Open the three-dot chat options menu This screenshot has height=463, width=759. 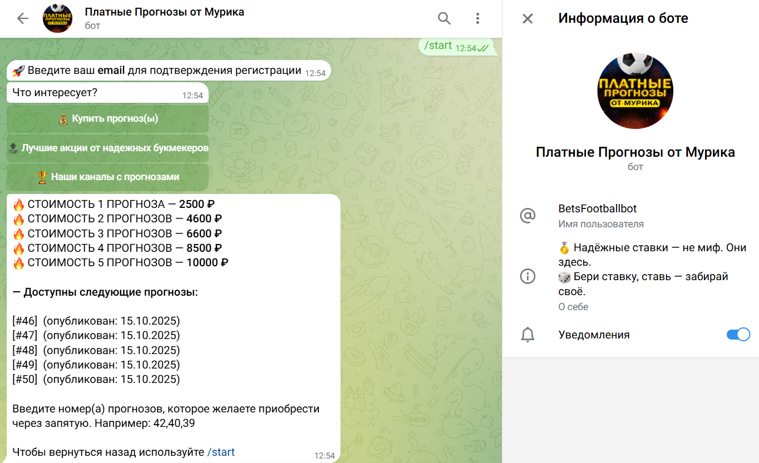tap(477, 18)
